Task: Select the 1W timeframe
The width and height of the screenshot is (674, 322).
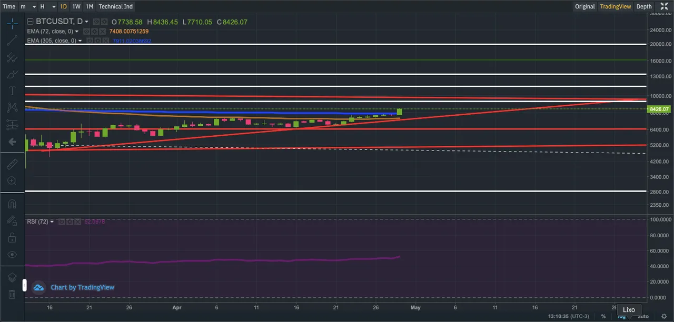Action: pyautogui.click(x=76, y=6)
